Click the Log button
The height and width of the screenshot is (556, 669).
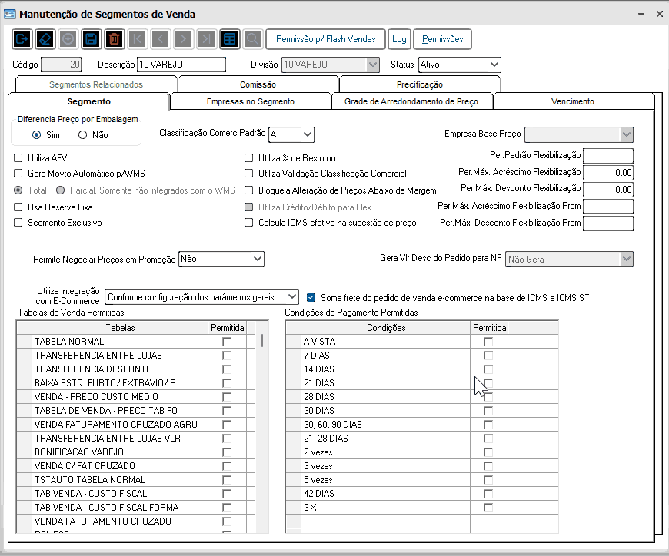[x=398, y=39]
